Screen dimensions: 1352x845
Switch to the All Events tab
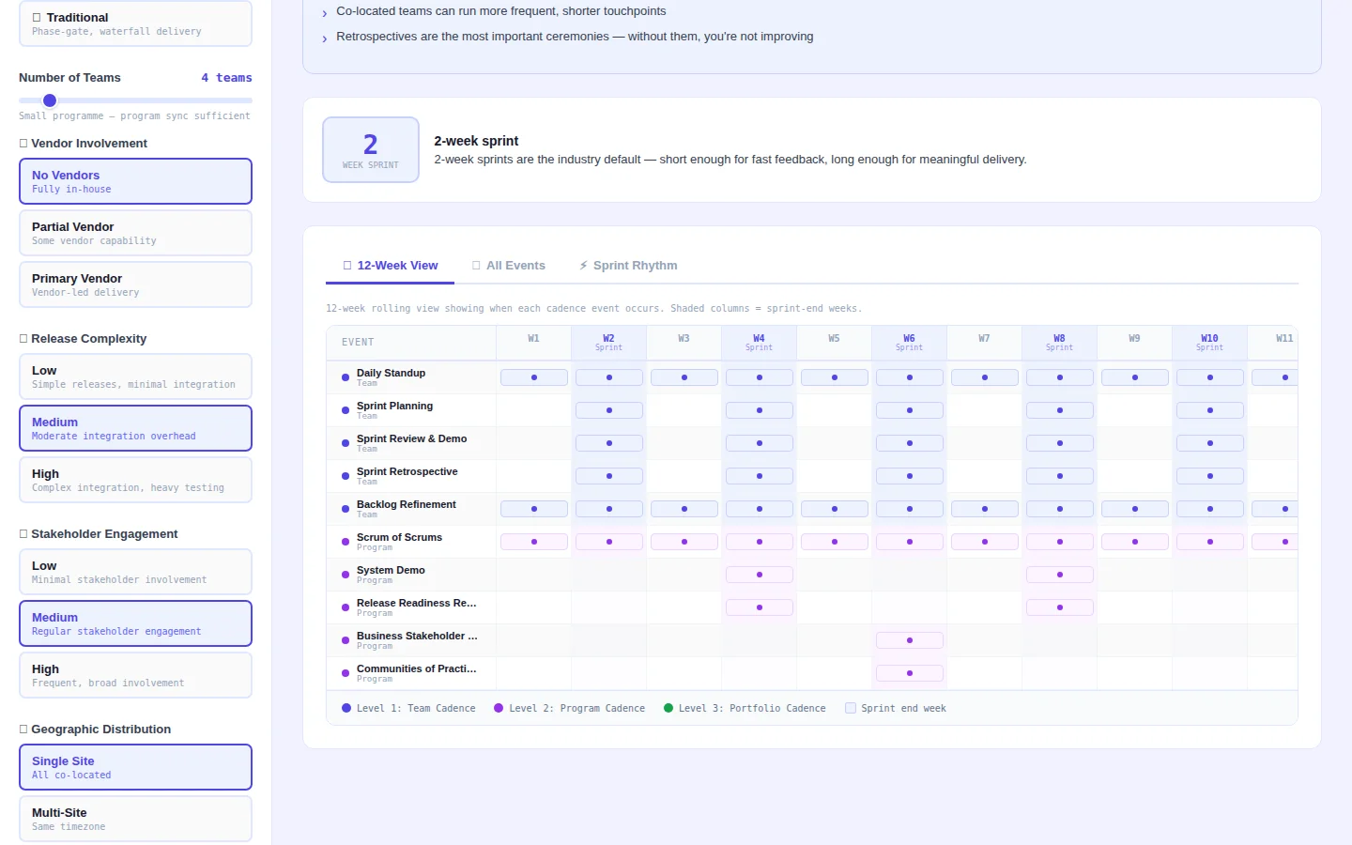[508, 266]
